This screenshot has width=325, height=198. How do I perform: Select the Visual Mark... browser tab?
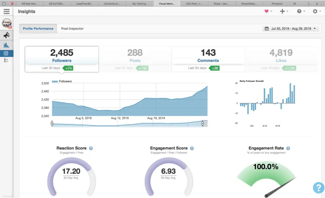point(167,3)
